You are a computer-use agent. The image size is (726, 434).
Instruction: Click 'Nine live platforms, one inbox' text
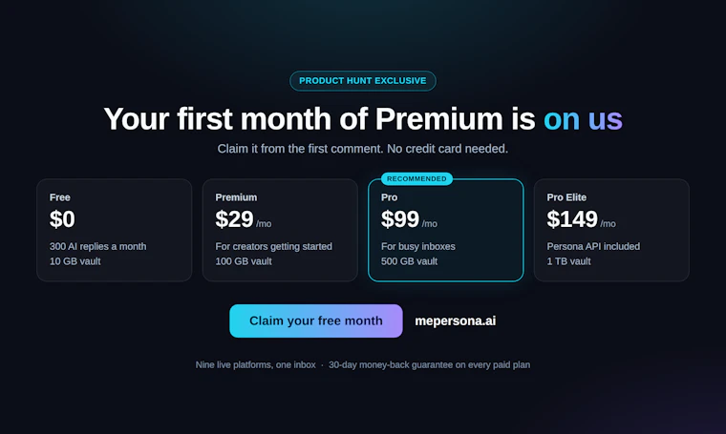(x=256, y=364)
